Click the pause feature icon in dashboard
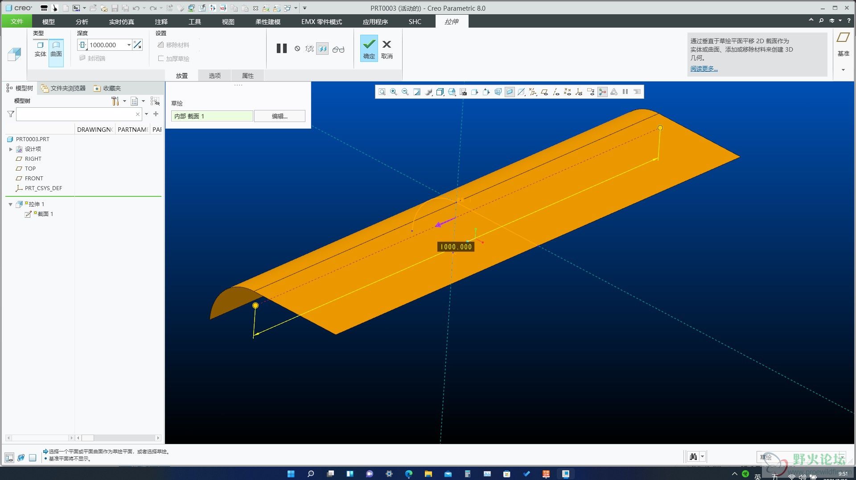 pos(282,48)
